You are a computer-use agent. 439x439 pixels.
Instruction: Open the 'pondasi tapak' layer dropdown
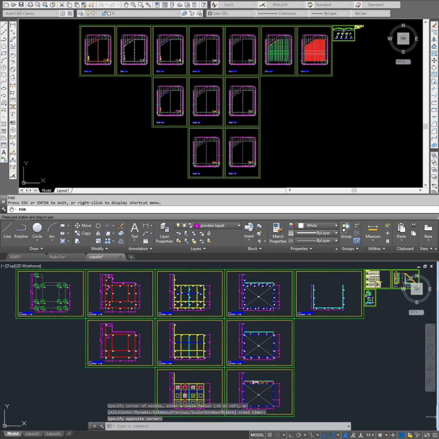208,225
